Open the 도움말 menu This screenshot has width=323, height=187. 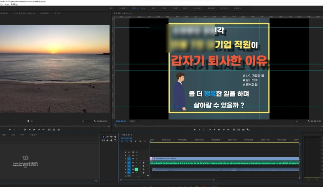pos(14,4)
